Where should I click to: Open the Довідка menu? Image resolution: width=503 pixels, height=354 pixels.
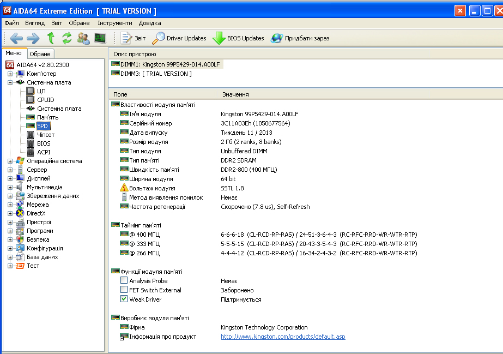(150, 23)
